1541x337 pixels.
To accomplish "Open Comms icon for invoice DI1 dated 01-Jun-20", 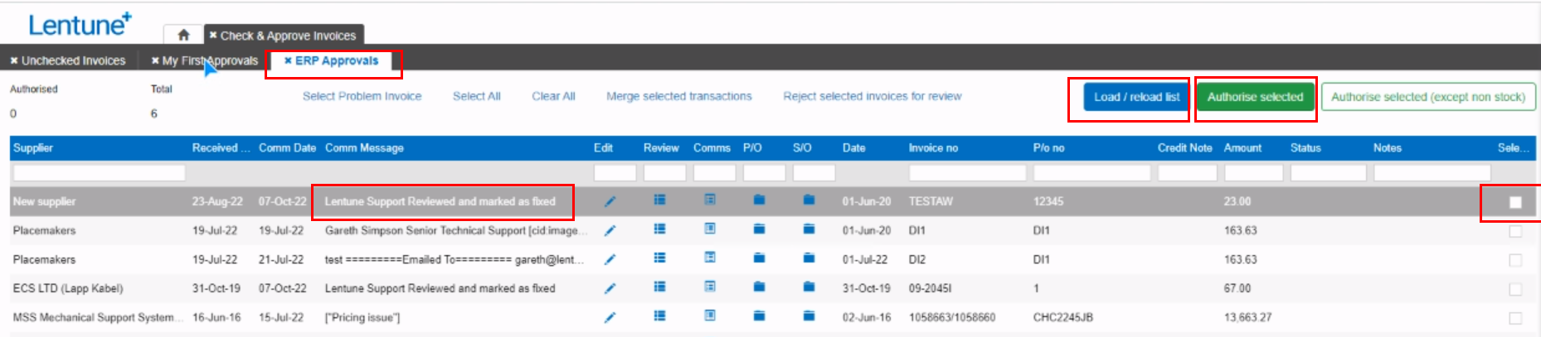I will (710, 229).
